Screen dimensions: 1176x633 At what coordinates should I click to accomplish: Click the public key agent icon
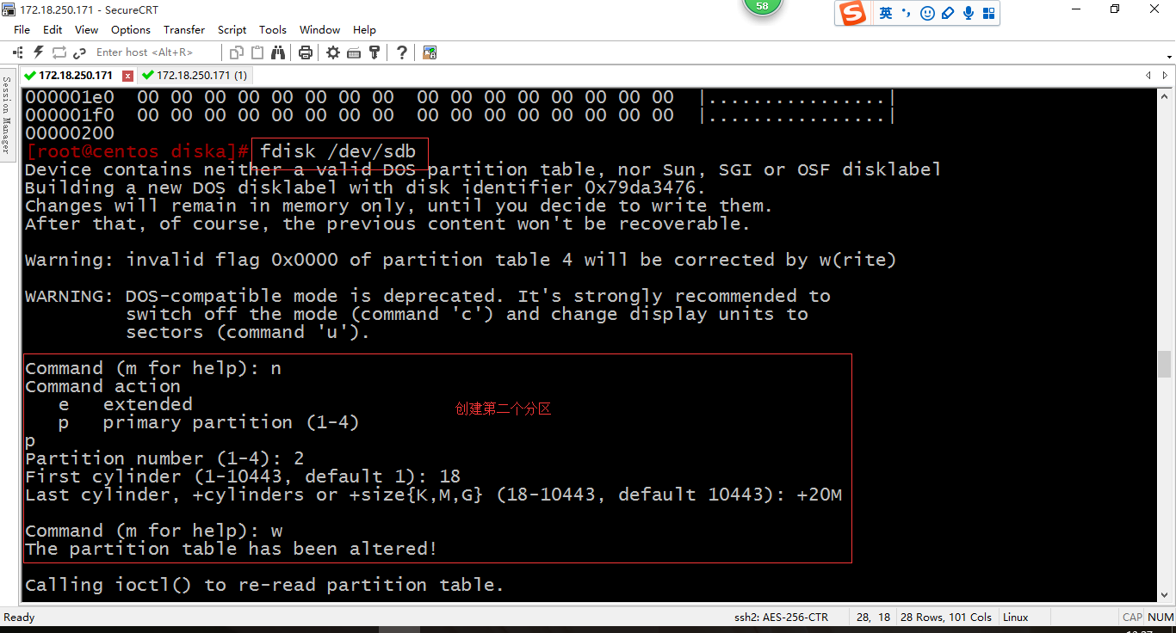pos(374,52)
